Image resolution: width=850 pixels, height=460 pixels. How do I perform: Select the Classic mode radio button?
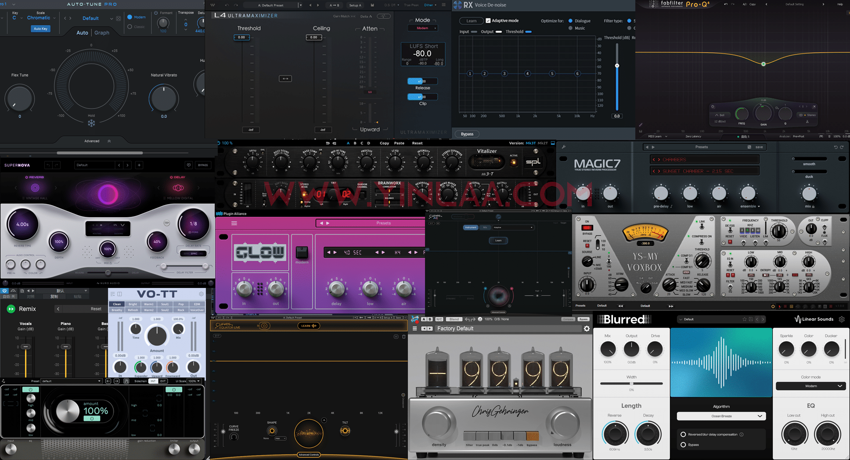coord(130,27)
